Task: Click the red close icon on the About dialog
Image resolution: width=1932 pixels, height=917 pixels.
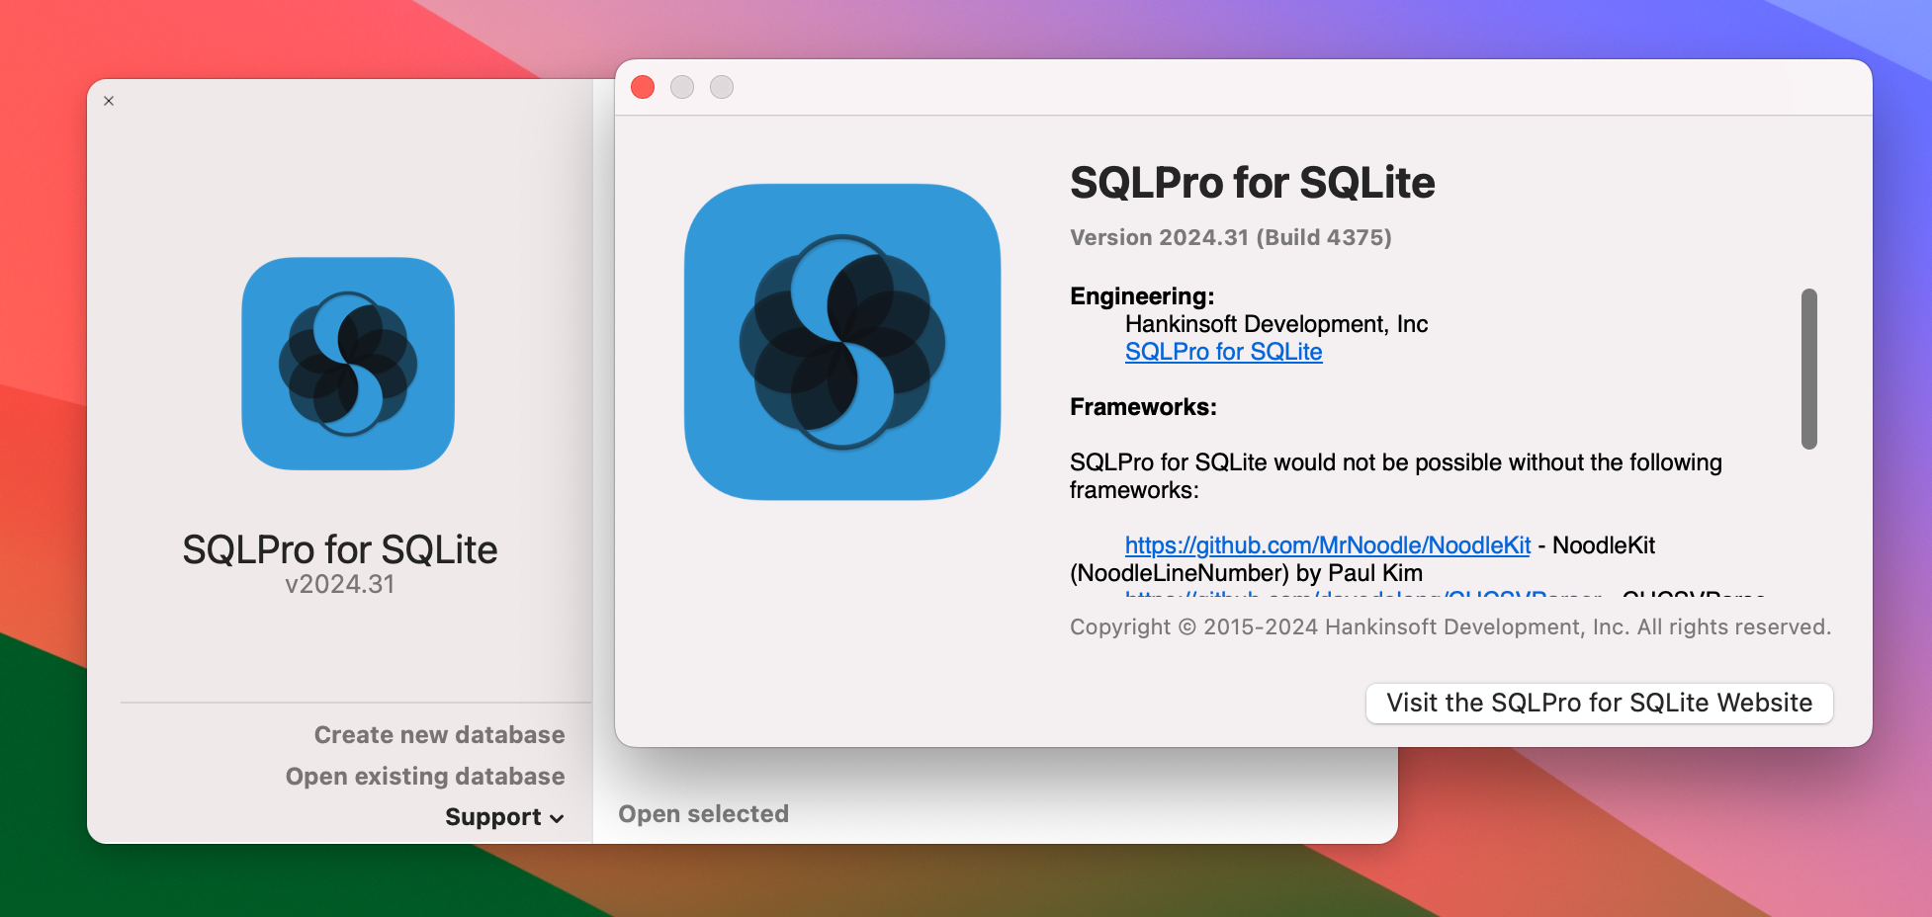Action: (x=643, y=87)
